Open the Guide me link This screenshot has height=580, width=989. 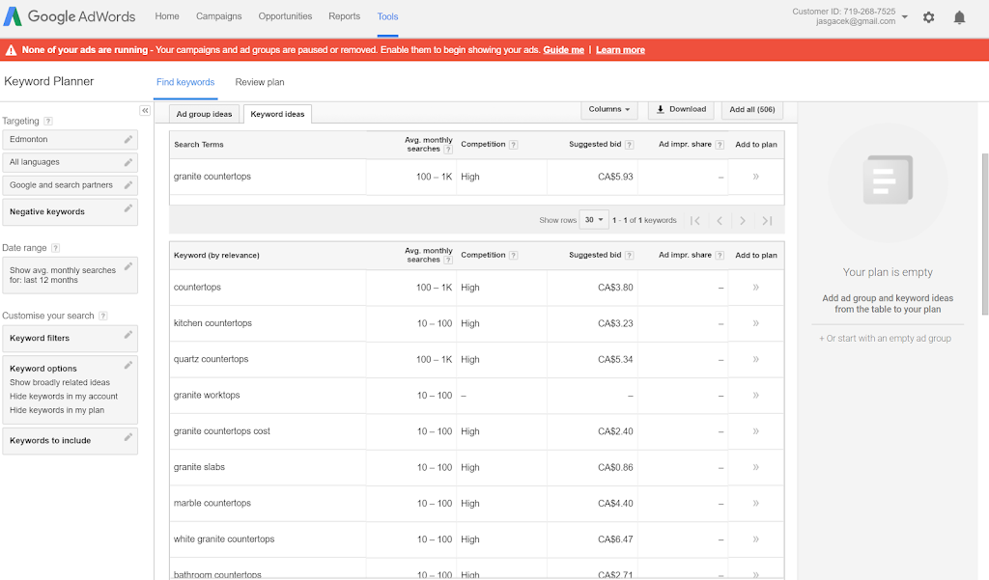click(564, 50)
